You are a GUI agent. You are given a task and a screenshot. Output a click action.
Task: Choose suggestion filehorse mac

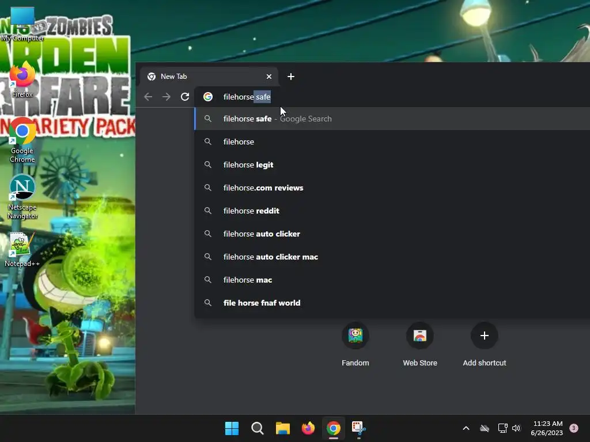[392, 280]
